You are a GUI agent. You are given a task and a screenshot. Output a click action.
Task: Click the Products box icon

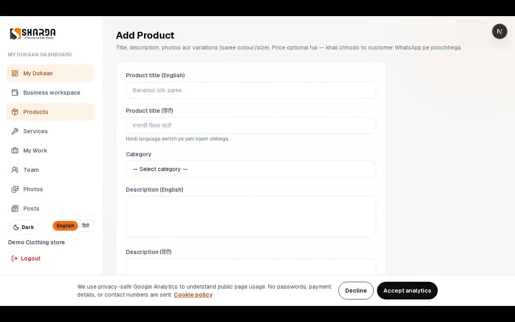click(15, 112)
